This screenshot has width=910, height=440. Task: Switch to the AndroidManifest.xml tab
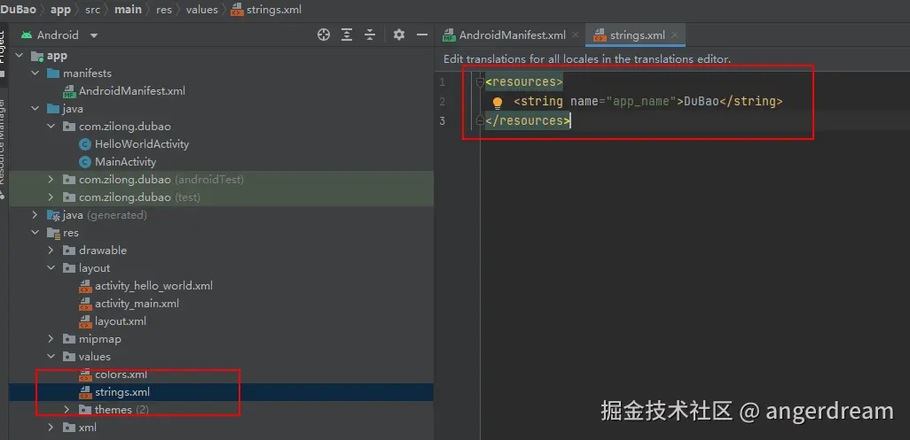coord(511,35)
